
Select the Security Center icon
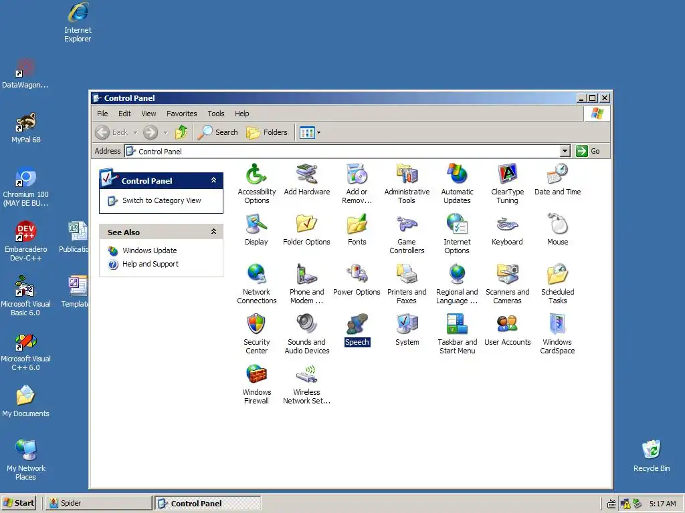pyautogui.click(x=256, y=324)
